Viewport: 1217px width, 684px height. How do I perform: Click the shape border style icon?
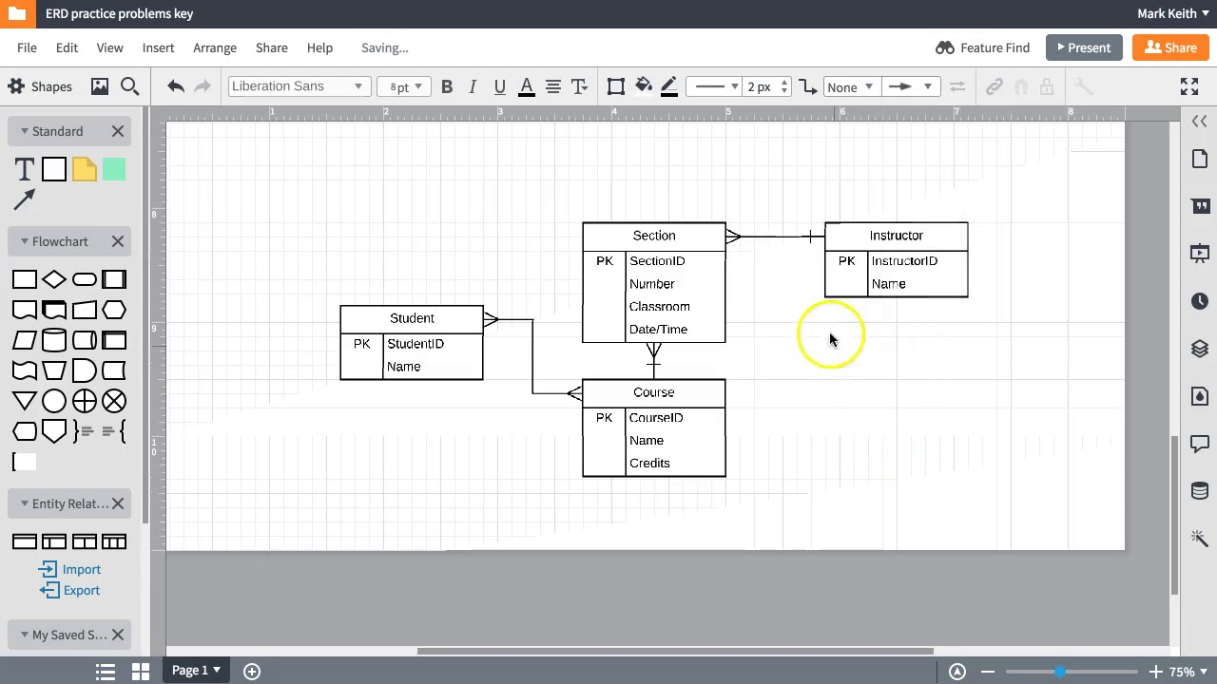(x=616, y=86)
